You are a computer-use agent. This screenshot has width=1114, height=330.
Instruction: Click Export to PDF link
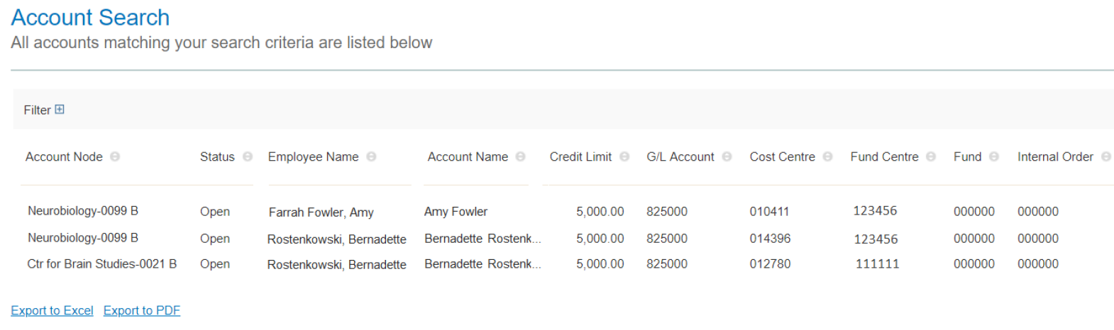[x=142, y=310]
